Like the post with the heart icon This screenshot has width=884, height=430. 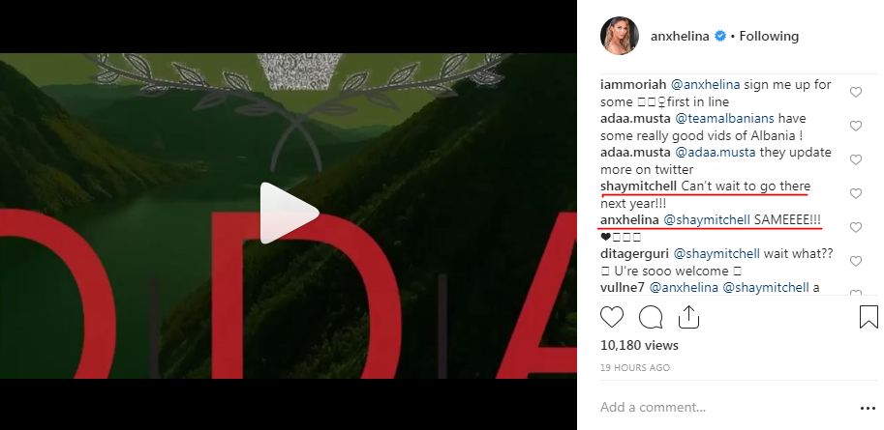(612, 318)
